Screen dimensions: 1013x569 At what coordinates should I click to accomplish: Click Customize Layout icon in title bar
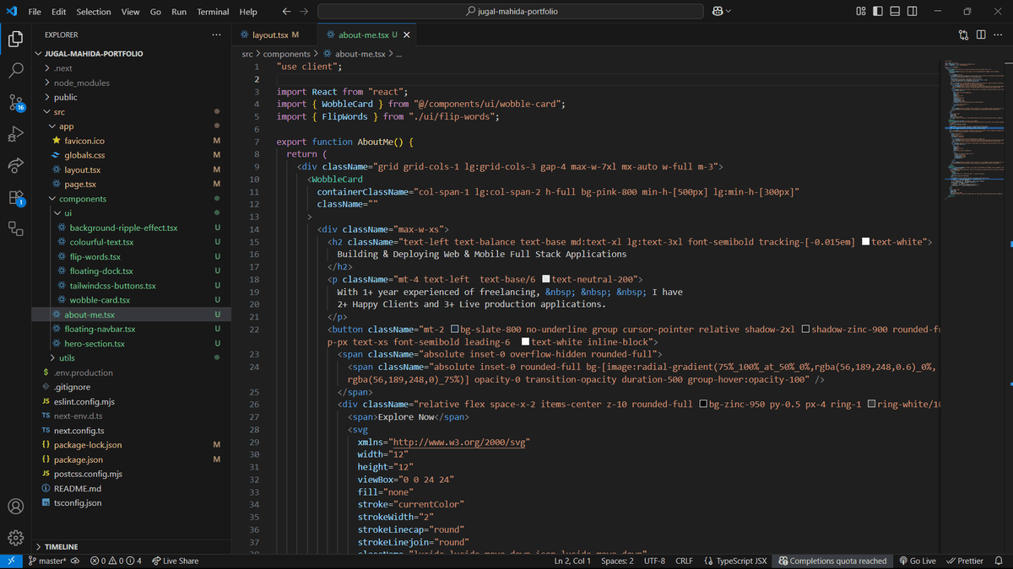[x=860, y=11]
